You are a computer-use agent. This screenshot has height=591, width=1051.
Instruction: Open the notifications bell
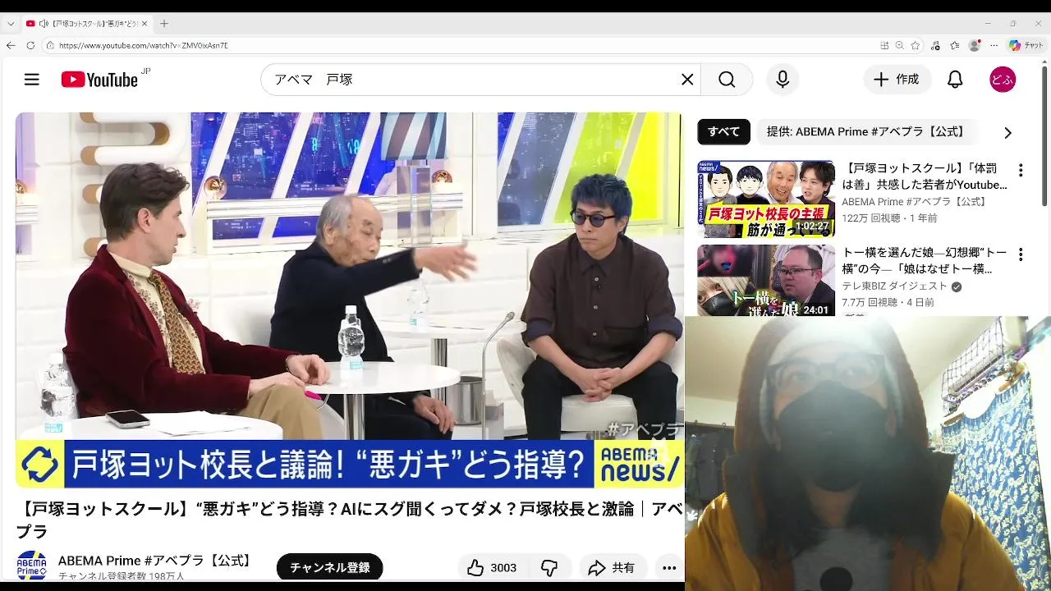pos(955,80)
